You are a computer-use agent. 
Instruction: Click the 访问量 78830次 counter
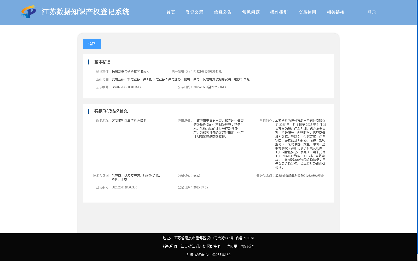click(x=240, y=246)
